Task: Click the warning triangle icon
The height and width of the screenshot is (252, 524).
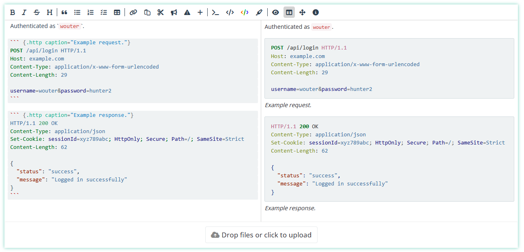Action: (x=187, y=13)
